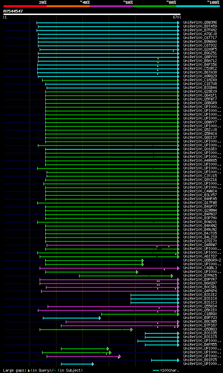Click the Large gaps legend text
This screenshot has width=223, height=373.
pos(43,370)
